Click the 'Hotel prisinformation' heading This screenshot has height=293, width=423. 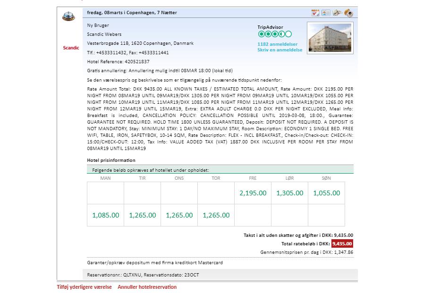click(111, 160)
